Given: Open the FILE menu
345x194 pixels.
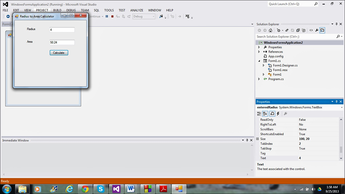Looking at the screenshot, I should [x=6, y=10].
